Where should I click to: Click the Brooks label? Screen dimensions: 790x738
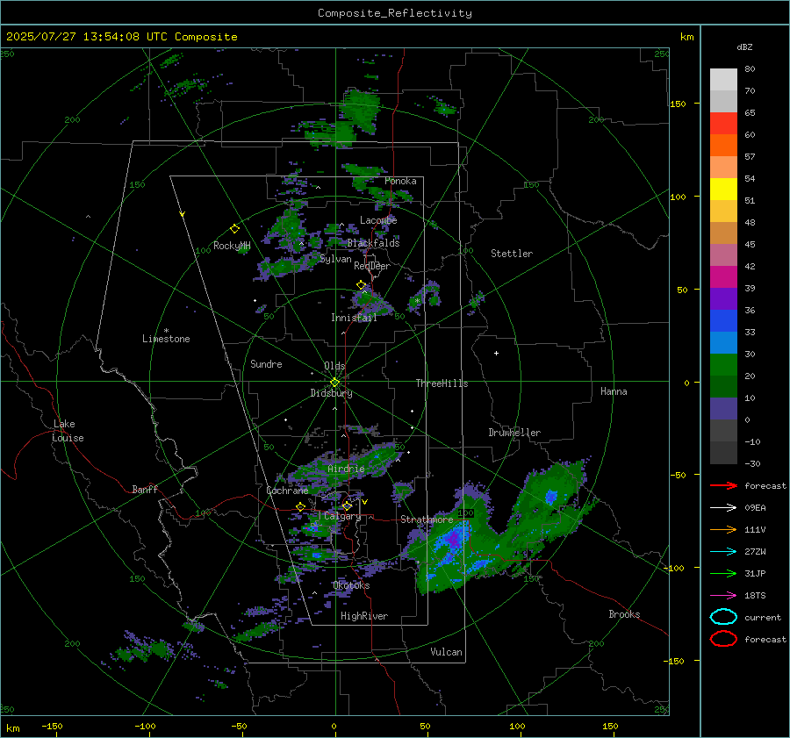pyautogui.click(x=624, y=614)
